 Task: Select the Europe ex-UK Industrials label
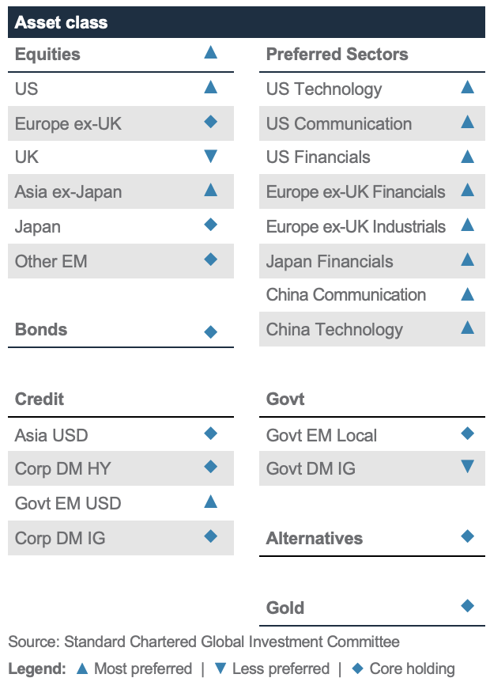pyautogui.click(x=356, y=226)
